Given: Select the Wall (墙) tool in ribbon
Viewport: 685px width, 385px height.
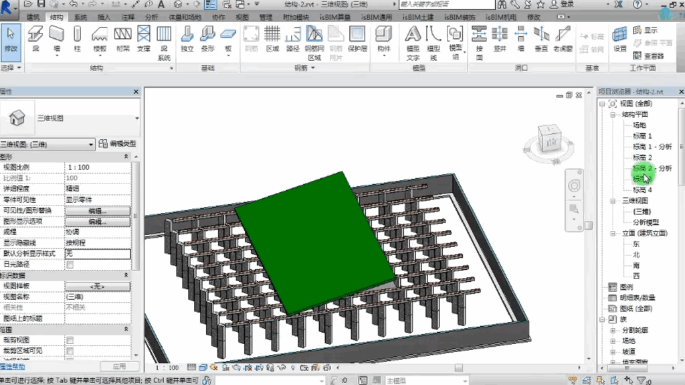Looking at the screenshot, I should tap(57, 40).
